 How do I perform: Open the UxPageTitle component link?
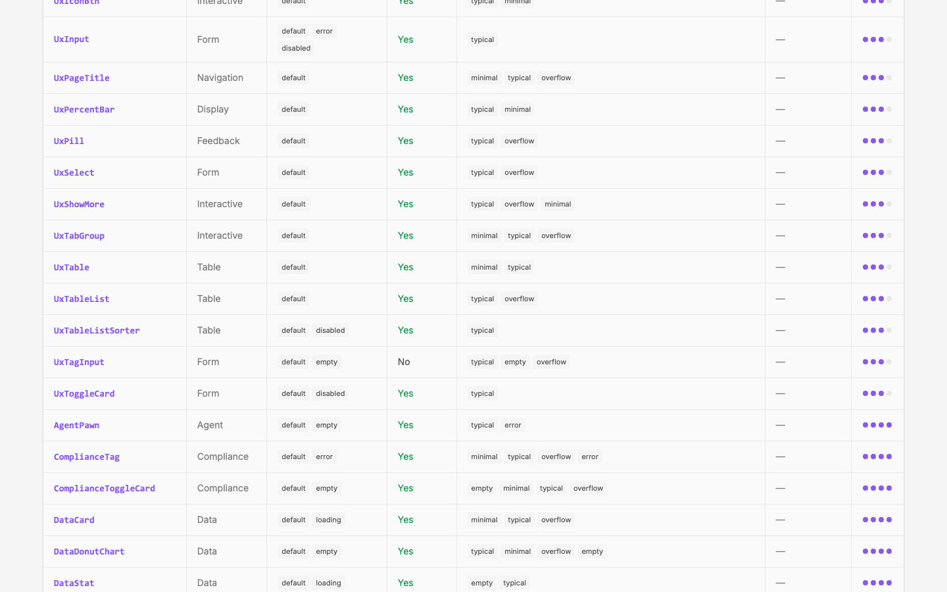pyautogui.click(x=82, y=78)
